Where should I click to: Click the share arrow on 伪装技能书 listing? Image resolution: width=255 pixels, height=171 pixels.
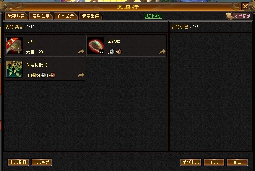tap(81, 75)
